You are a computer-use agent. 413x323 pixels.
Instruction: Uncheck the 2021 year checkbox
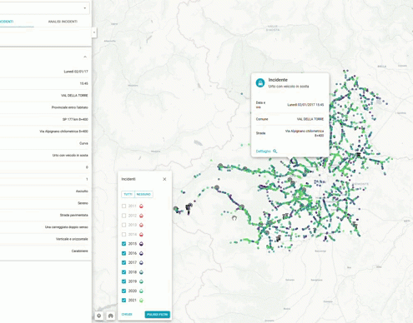[x=123, y=301]
